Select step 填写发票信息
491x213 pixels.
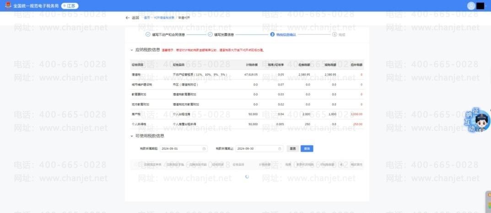pos(221,35)
